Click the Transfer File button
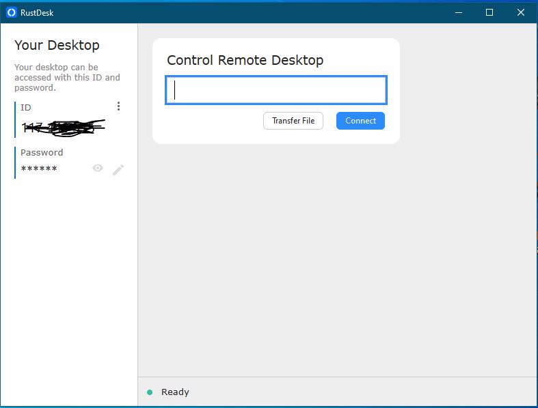 click(x=293, y=121)
